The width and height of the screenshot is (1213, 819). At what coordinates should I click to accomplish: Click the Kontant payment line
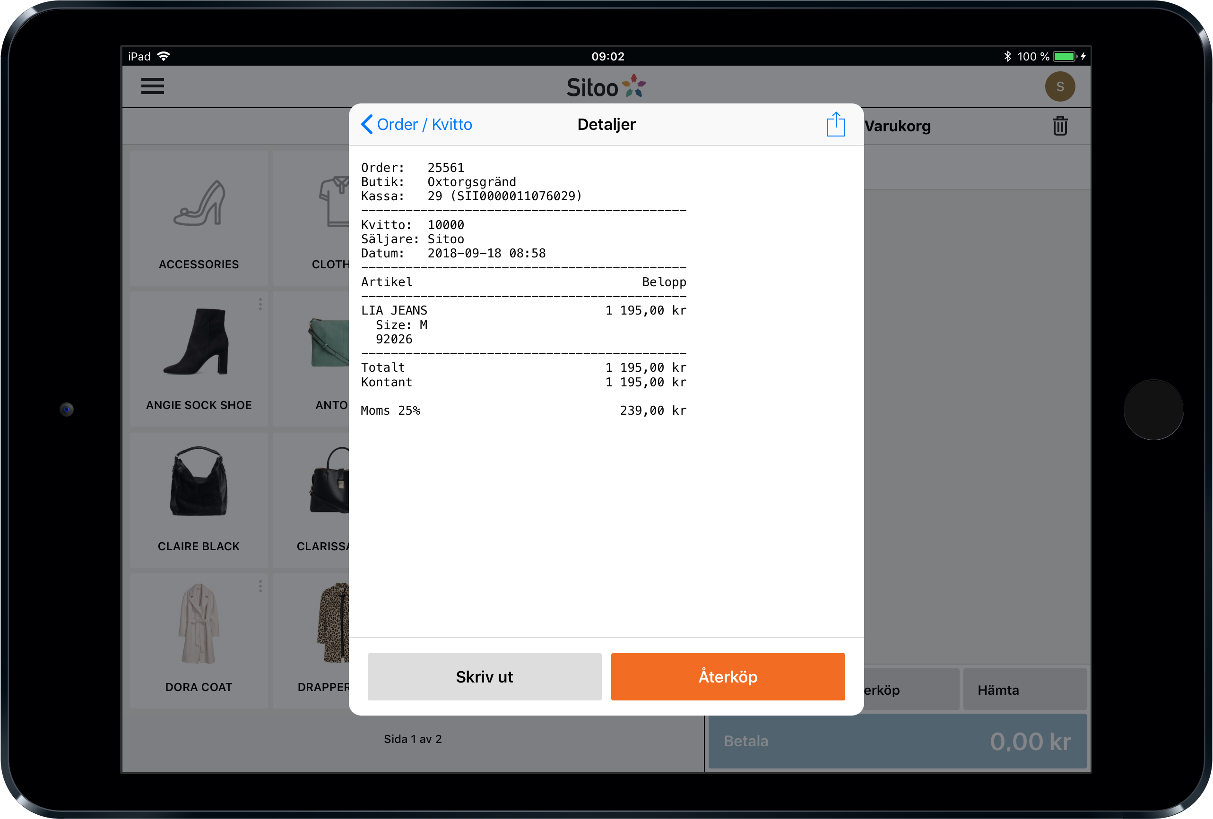[523, 383]
